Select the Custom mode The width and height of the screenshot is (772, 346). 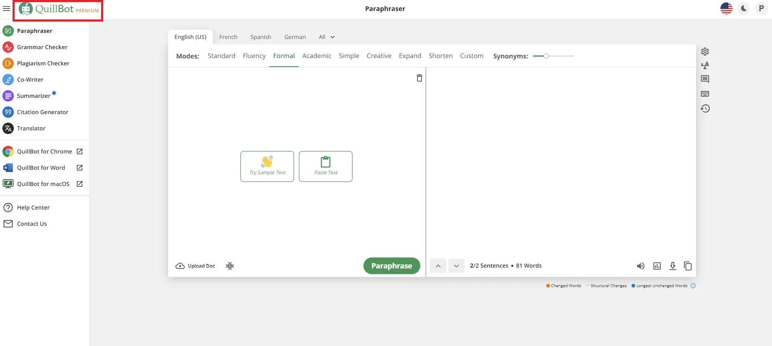[x=471, y=56]
